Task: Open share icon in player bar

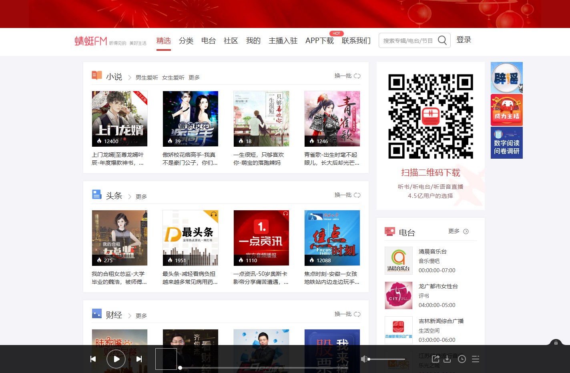Action: tap(436, 359)
